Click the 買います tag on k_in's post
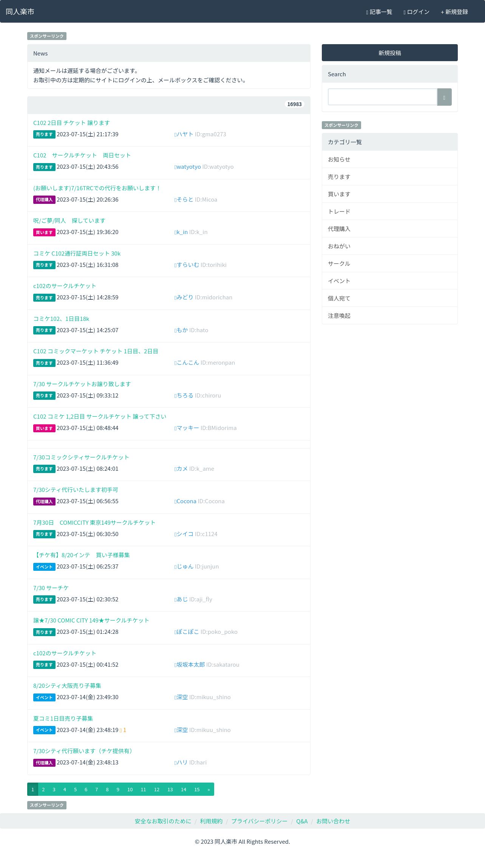The height and width of the screenshot is (846, 485). pos(44,232)
